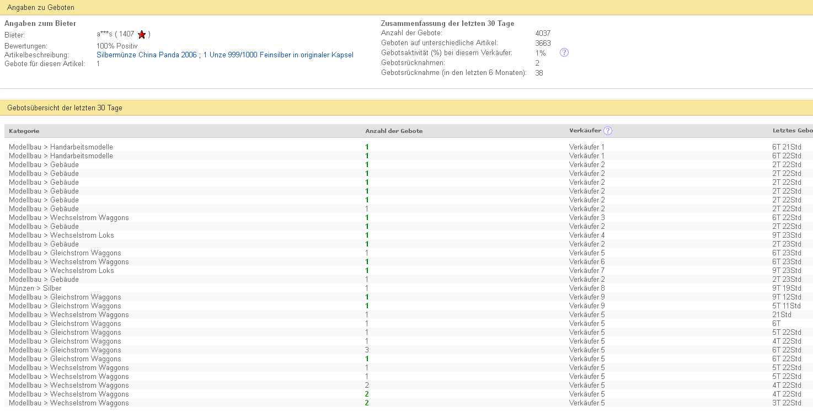This screenshot has height=412, width=813.
Task: Click the Anzahl der Gebote column header
Action: [x=394, y=131]
